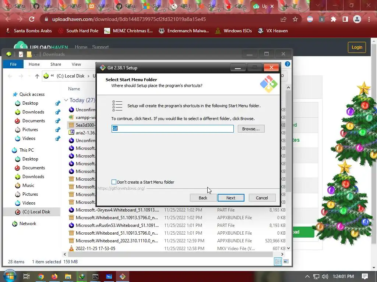
Task: Switch to the Share ribbon tab
Action: coord(56,64)
